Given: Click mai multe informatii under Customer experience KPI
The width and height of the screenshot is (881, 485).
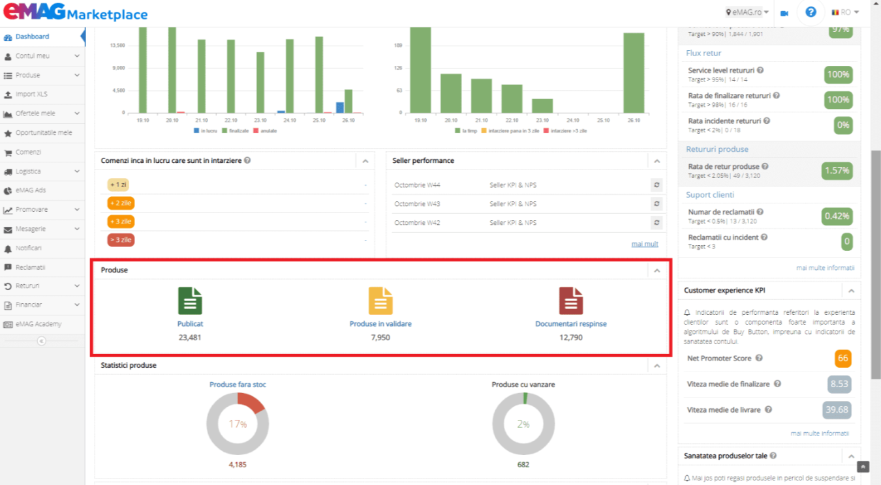Looking at the screenshot, I should 820,434.
